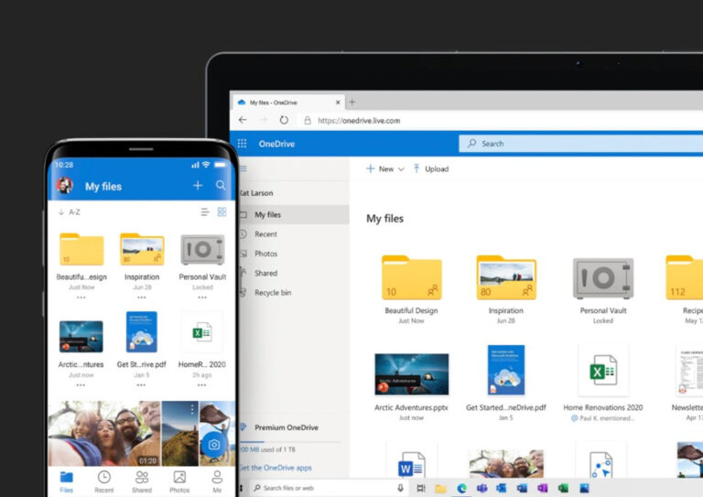Launch Microsoft Edge from the taskbar

tap(461, 488)
